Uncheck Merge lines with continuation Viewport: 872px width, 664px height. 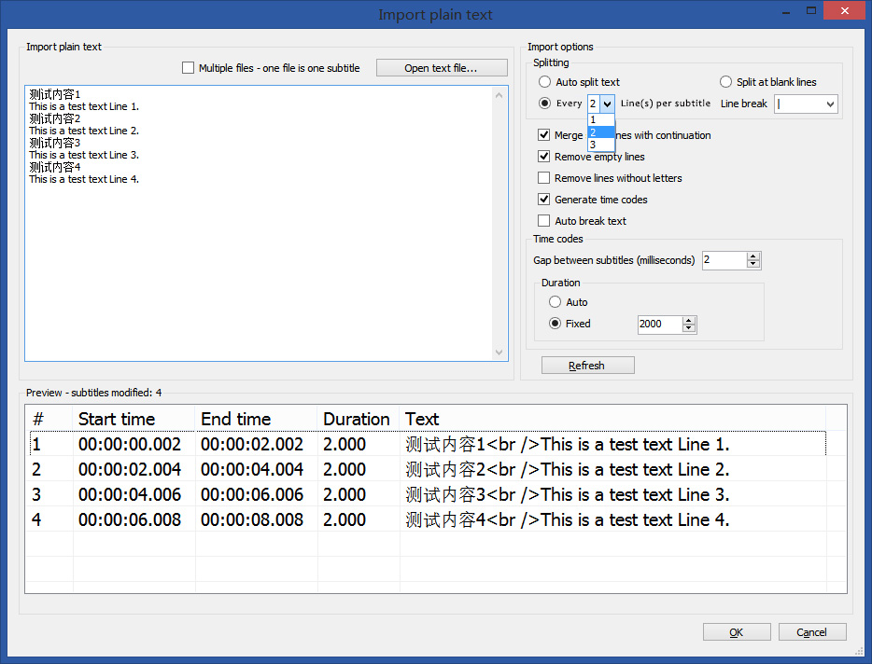544,134
